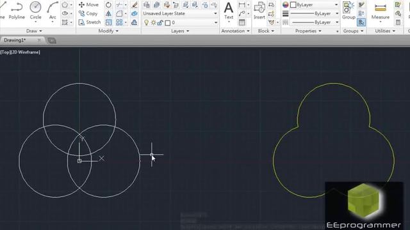The width and height of the screenshot is (410, 230).
Task: Open the Quick Calculator icon
Action: point(398,22)
